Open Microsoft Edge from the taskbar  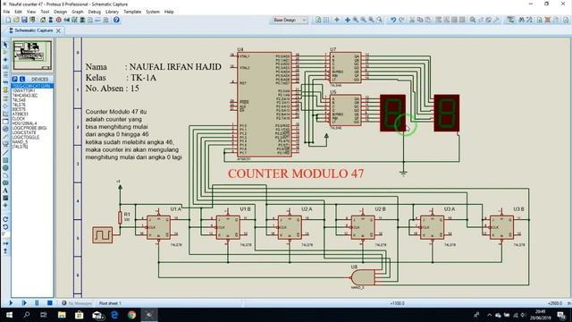[114, 315]
